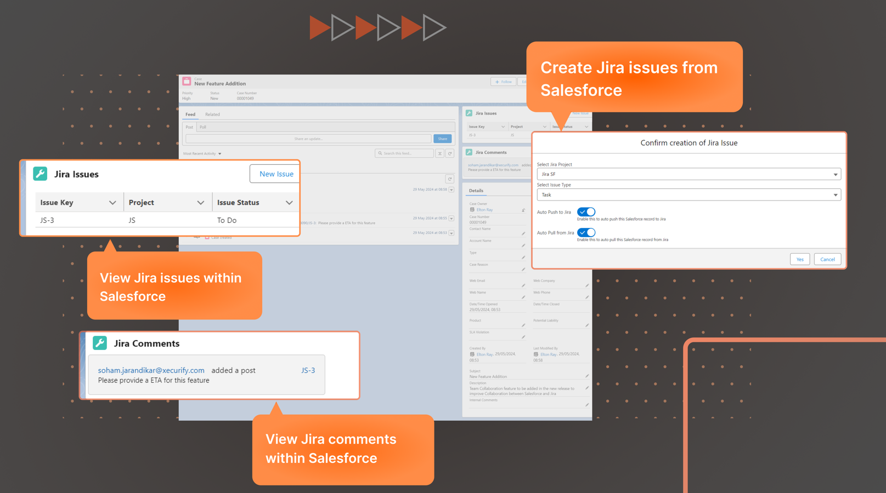Click the edit pencil for SLA Violation

pos(523,337)
